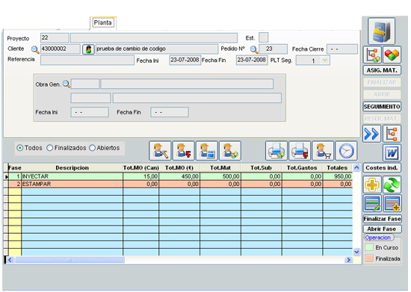Click the person icon beside client code

pos(88,49)
